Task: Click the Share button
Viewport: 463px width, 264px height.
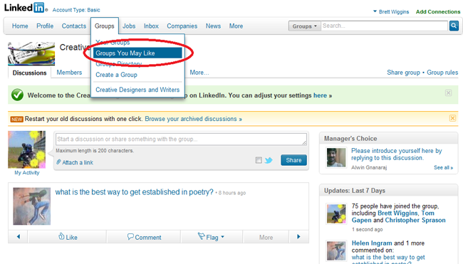Action: (293, 160)
